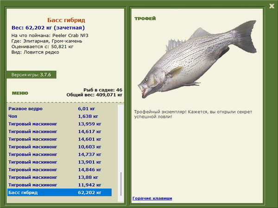Click the Басс гибрид title text
Screen dimensions: 278x208
(x=66, y=20)
